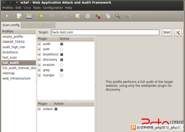
Task: Open the manual request hand icon
Action: coord(78,16)
